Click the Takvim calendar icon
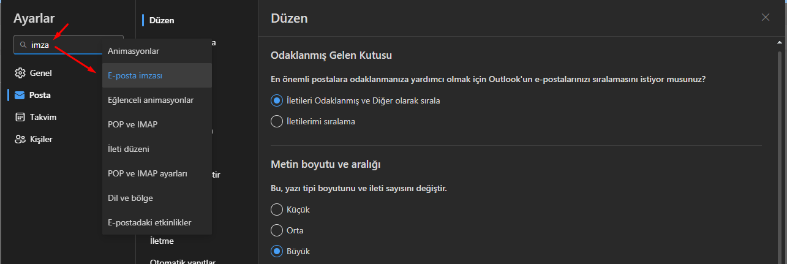 (x=20, y=117)
